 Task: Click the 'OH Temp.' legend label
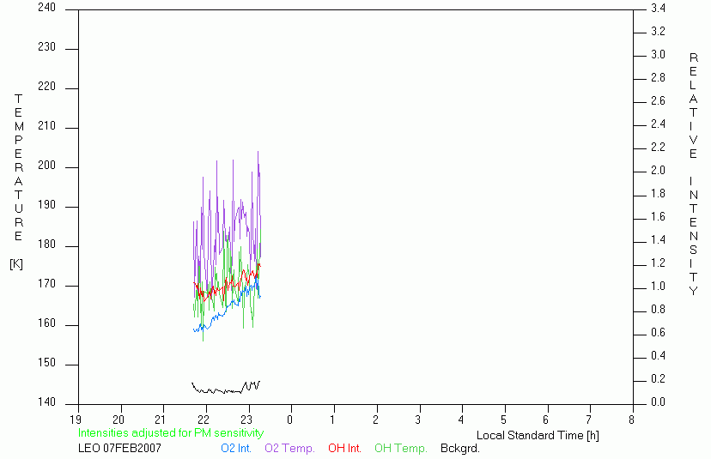[401, 449]
